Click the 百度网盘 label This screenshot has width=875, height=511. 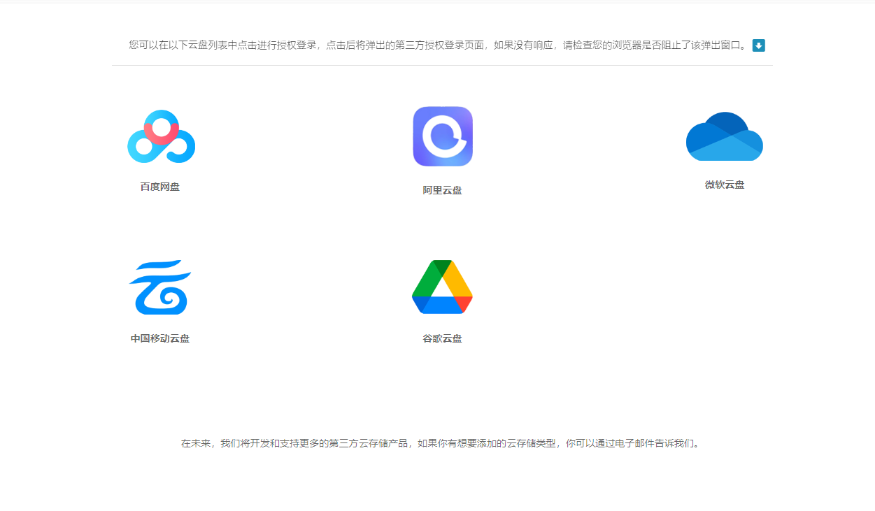160,187
